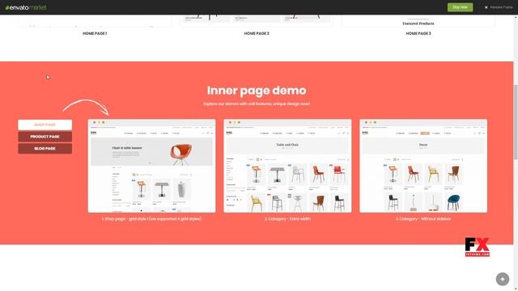Select the Shop Page tab
Image resolution: width=518 pixels, height=291 pixels.
[x=45, y=124]
